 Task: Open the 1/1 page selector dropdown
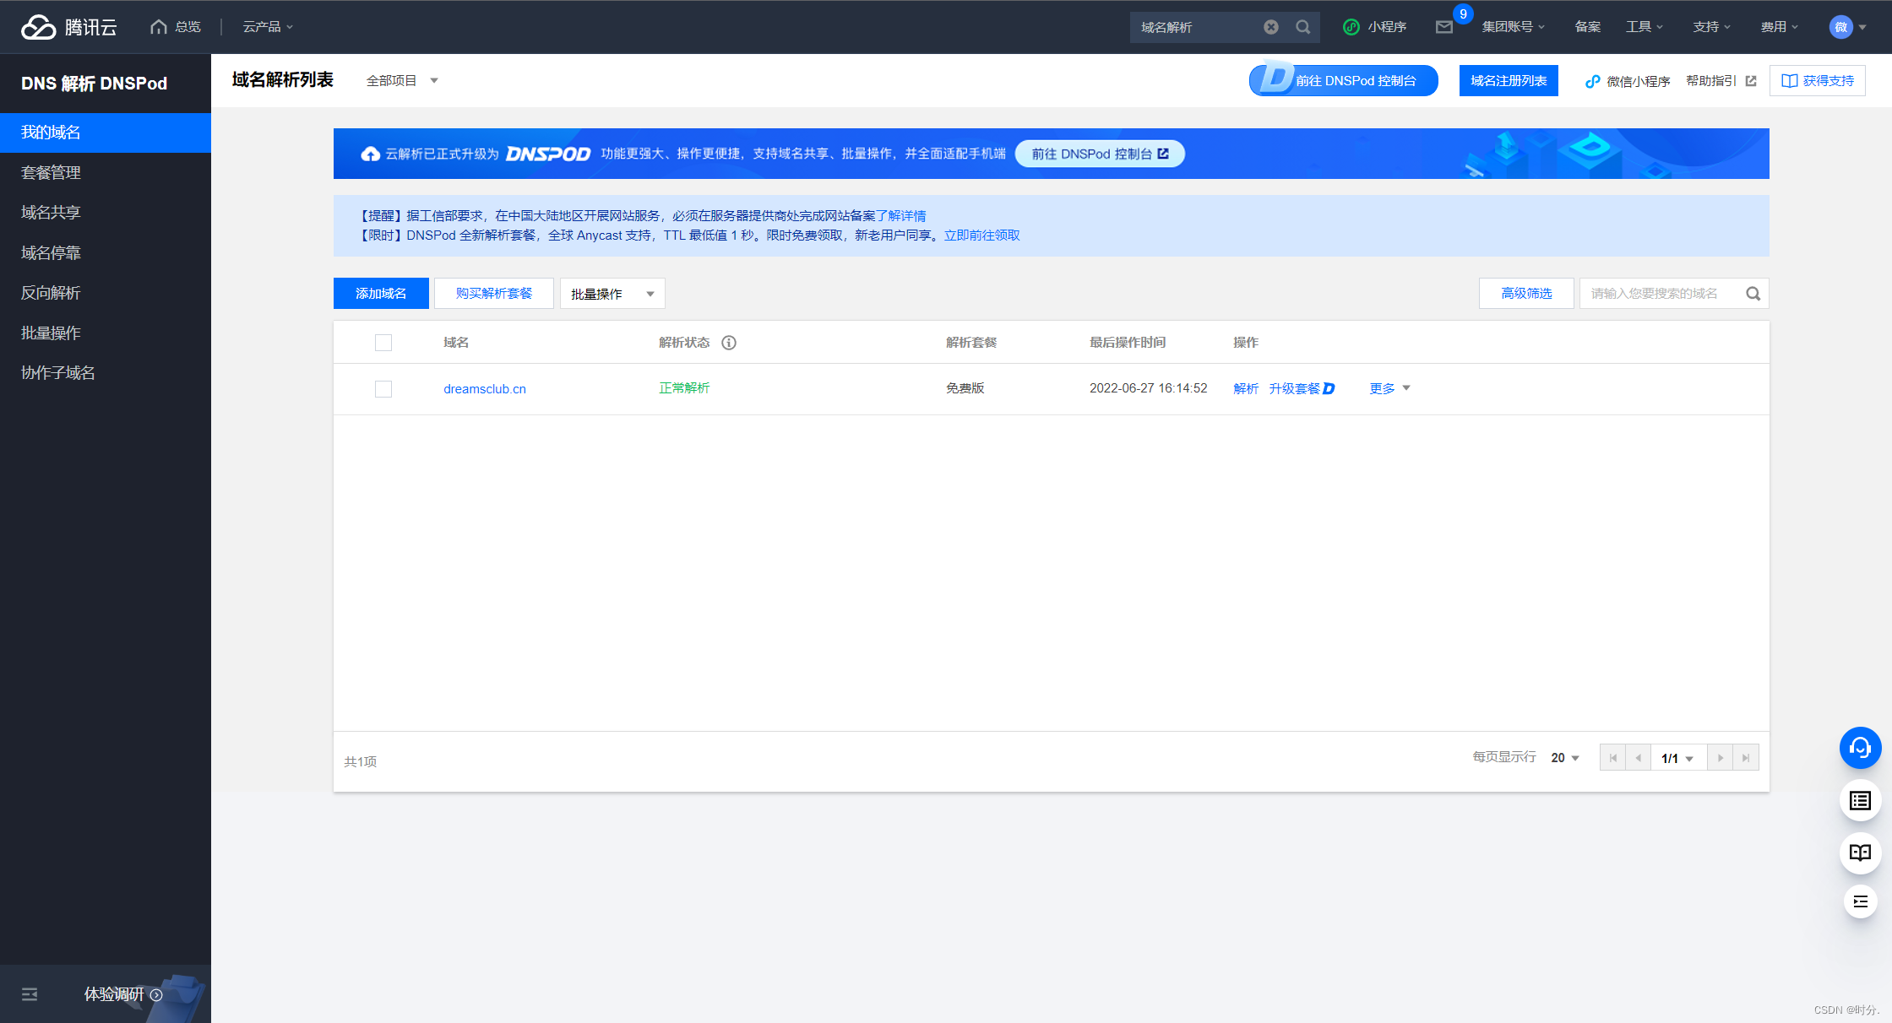[x=1677, y=758]
